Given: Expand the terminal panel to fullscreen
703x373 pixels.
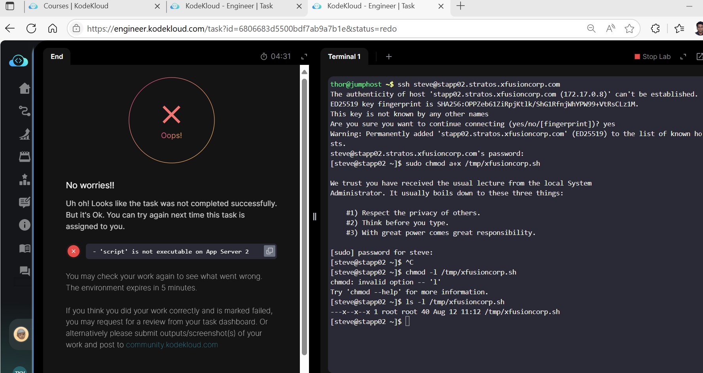Looking at the screenshot, I should pos(683,57).
